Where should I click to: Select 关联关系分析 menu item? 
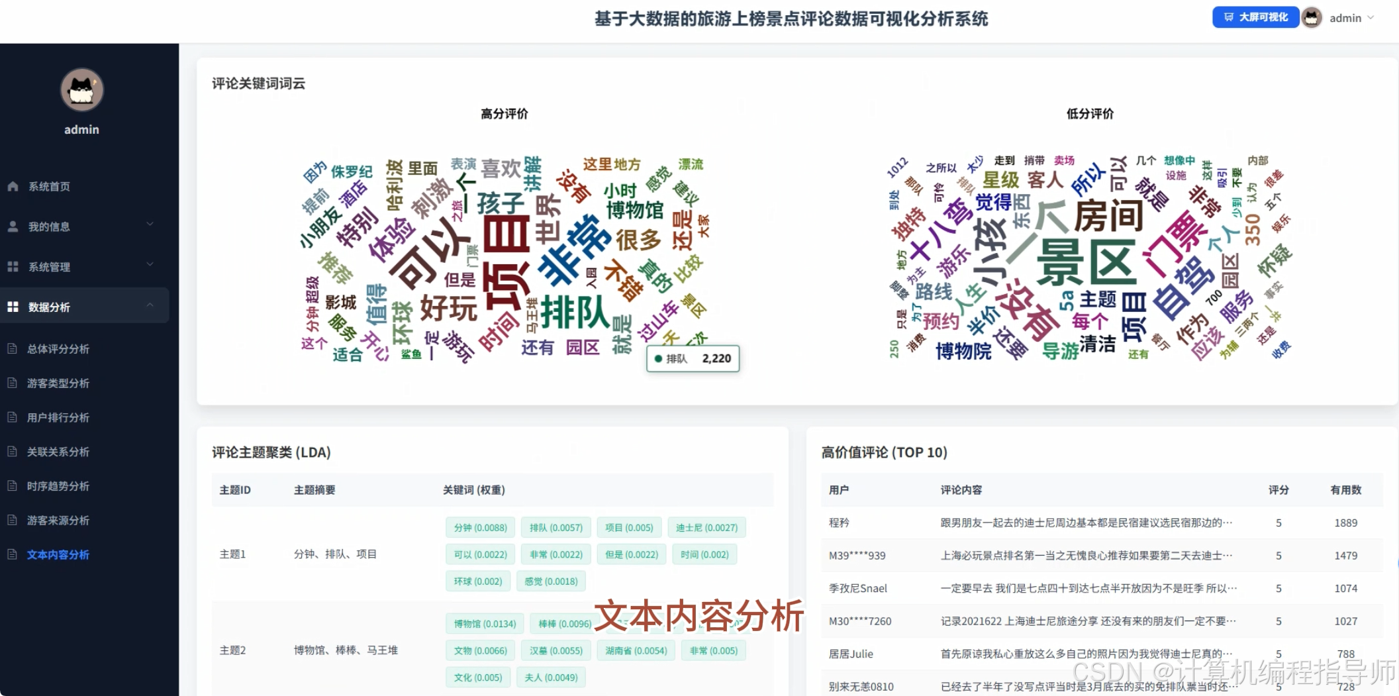point(58,452)
